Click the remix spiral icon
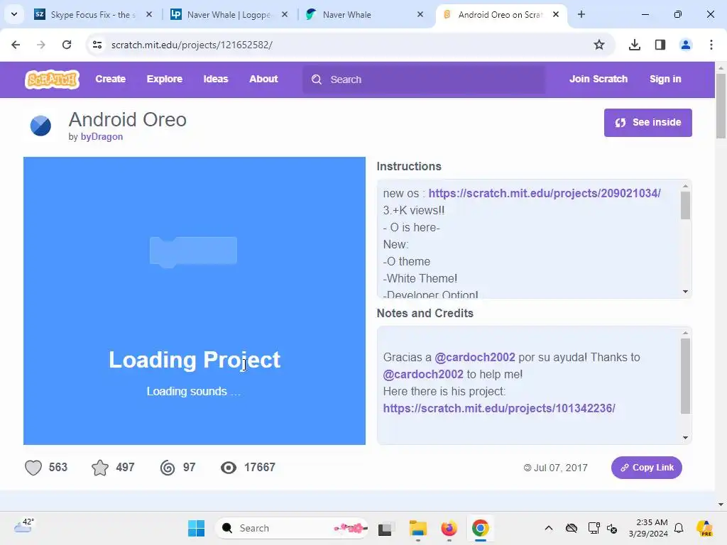This screenshot has height=545, width=727. 168,468
